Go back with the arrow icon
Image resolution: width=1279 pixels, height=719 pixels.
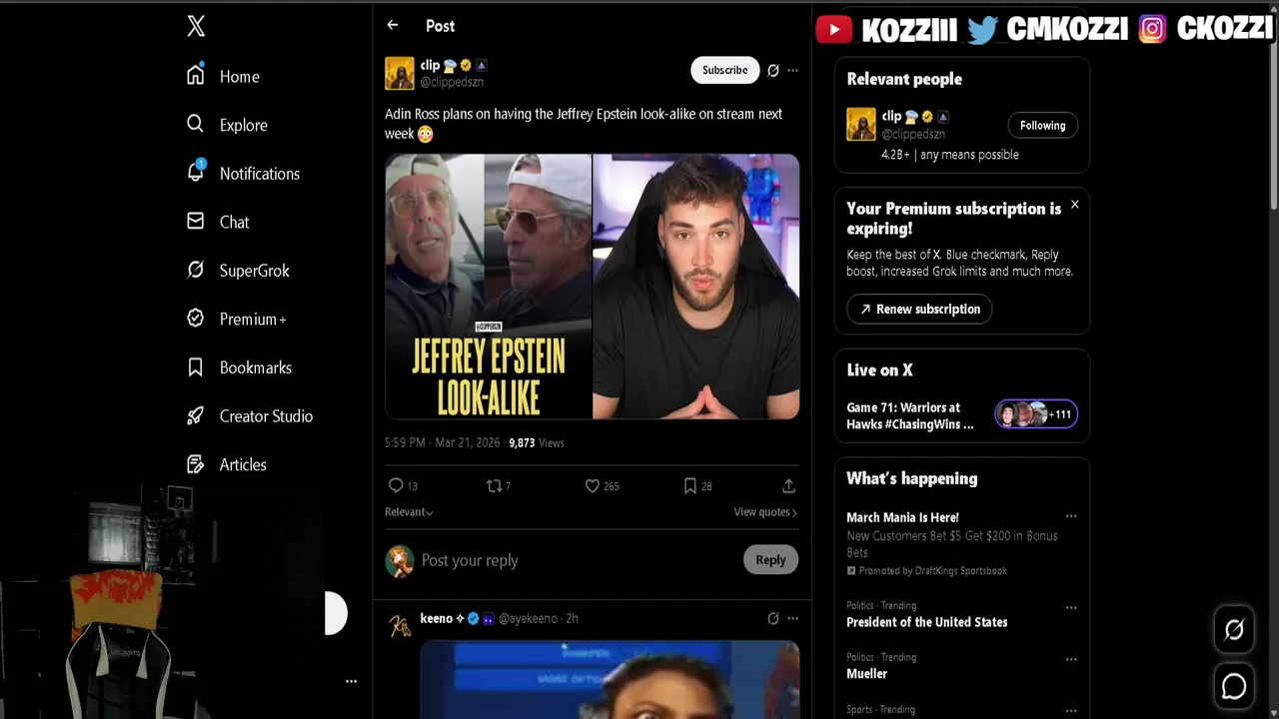pyautogui.click(x=393, y=26)
